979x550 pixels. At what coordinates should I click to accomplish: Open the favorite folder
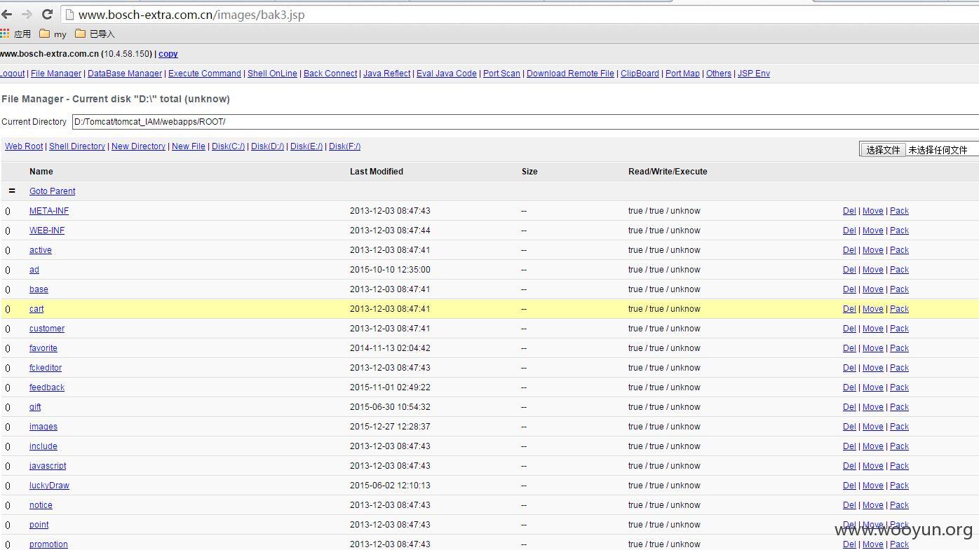coord(43,348)
